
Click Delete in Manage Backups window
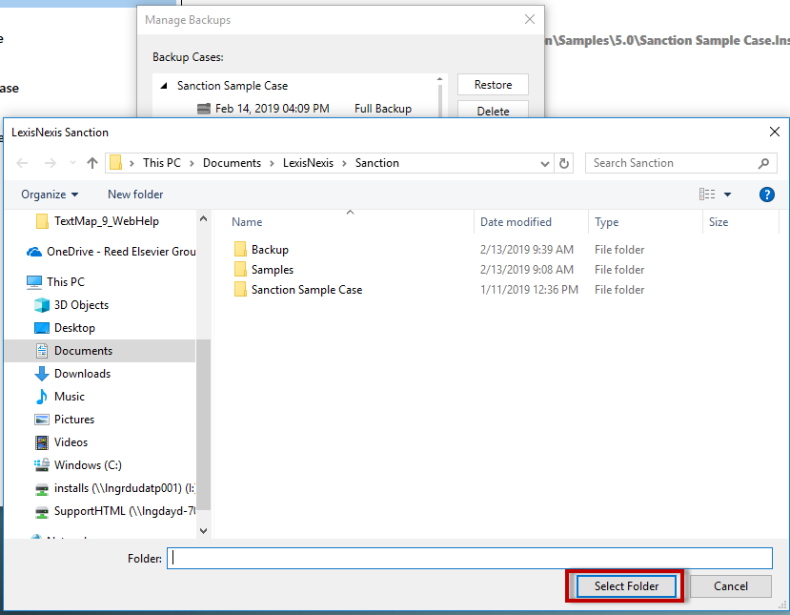493,111
